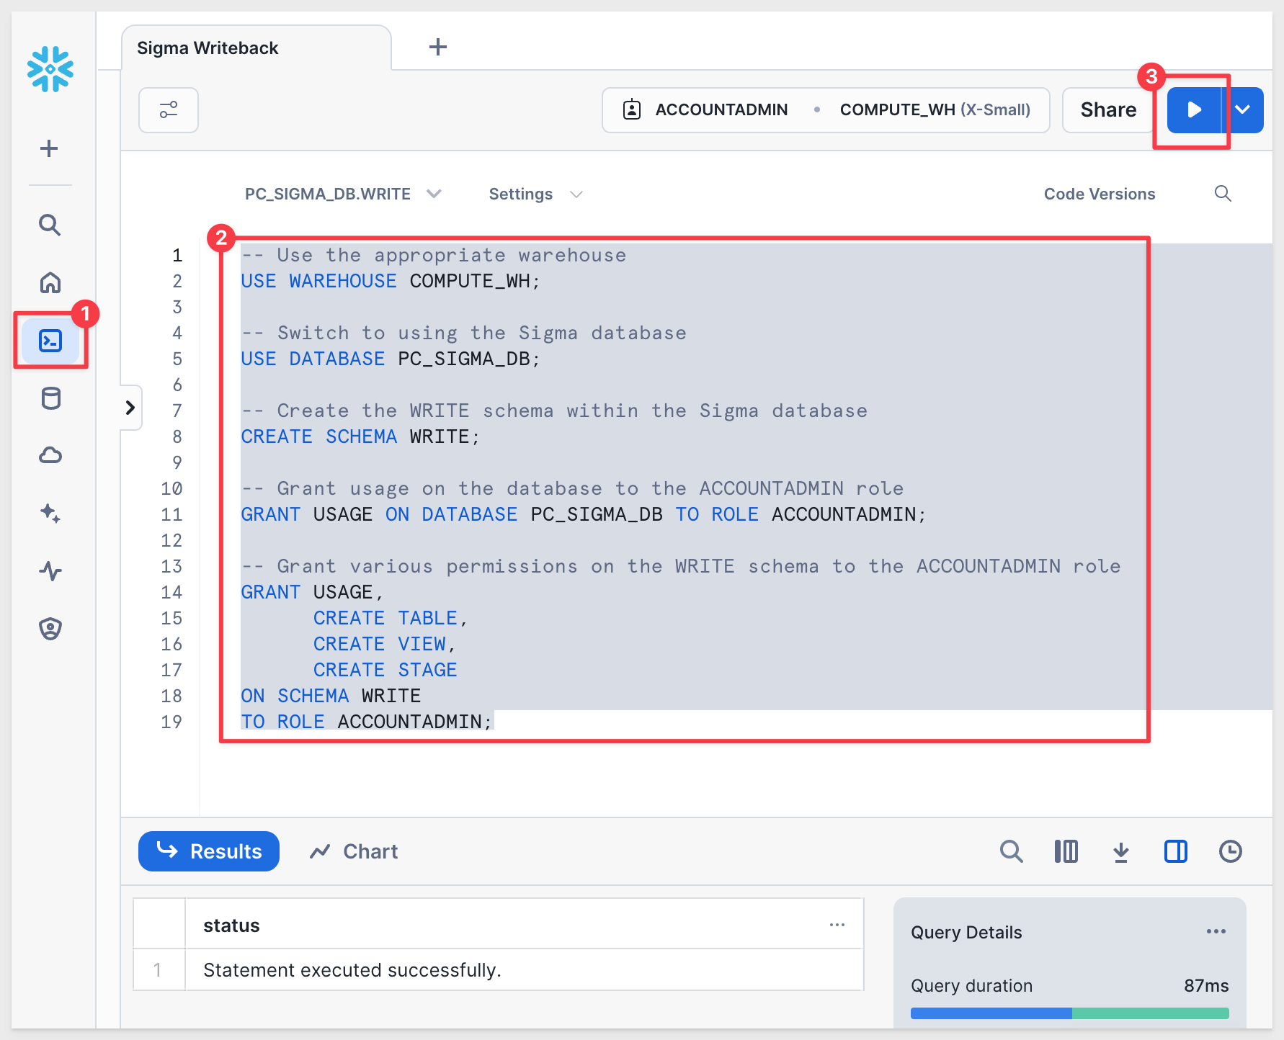
Task: Open Code Versions
Action: [1100, 194]
